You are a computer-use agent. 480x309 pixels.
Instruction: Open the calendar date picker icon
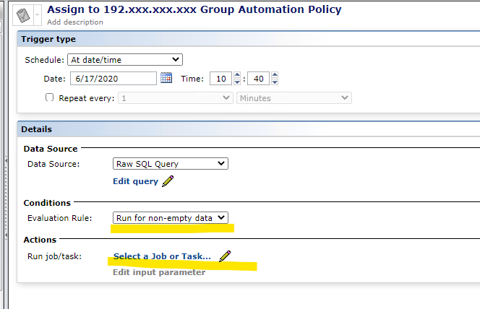pyautogui.click(x=166, y=78)
